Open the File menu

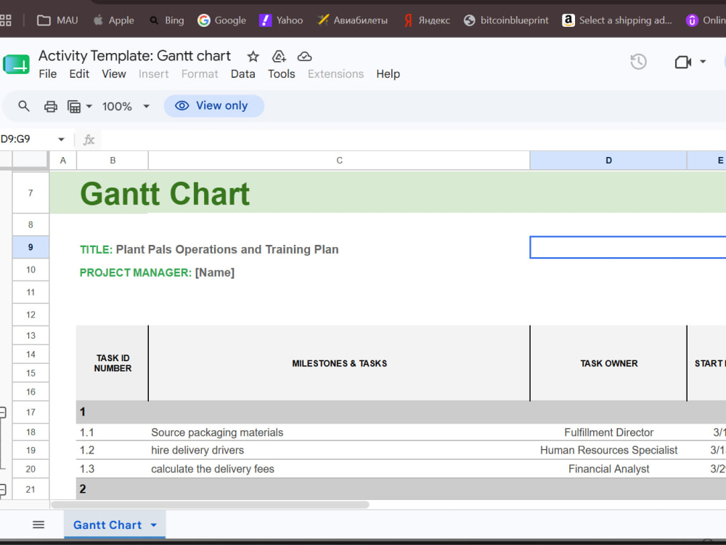coord(48,73)
